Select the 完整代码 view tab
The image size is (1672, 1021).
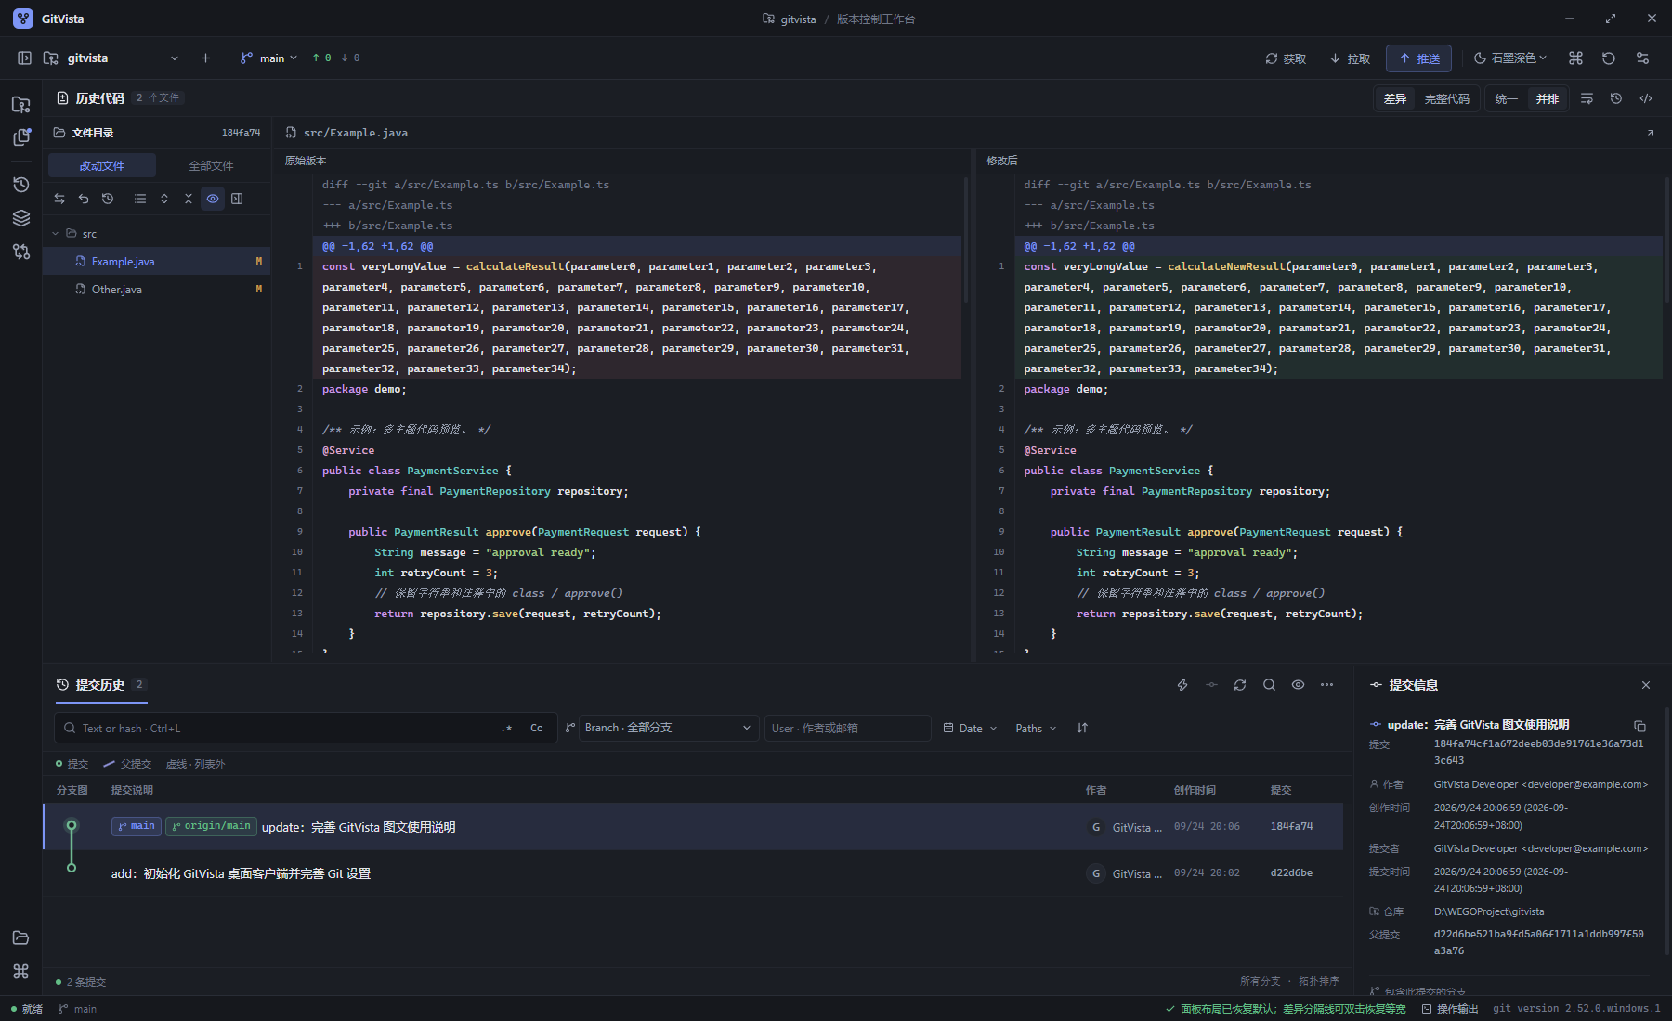click(1446, 98)
